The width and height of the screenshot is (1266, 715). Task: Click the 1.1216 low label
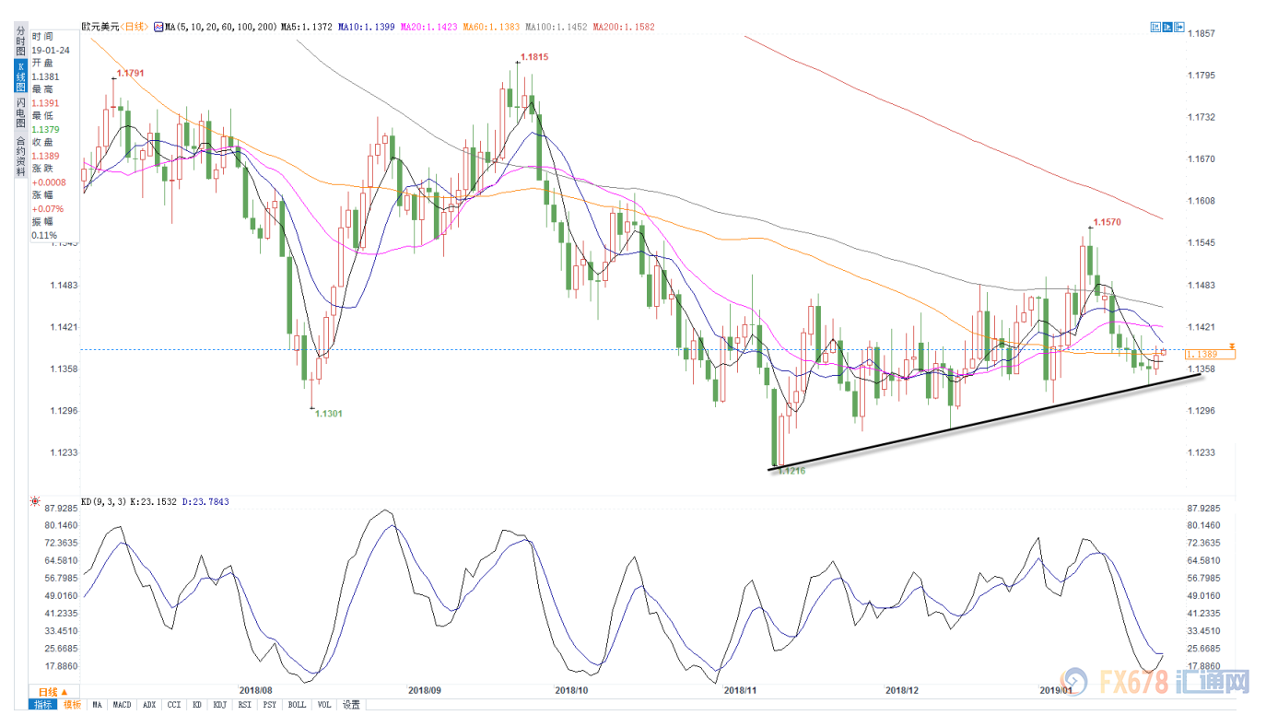coord(791,471)
